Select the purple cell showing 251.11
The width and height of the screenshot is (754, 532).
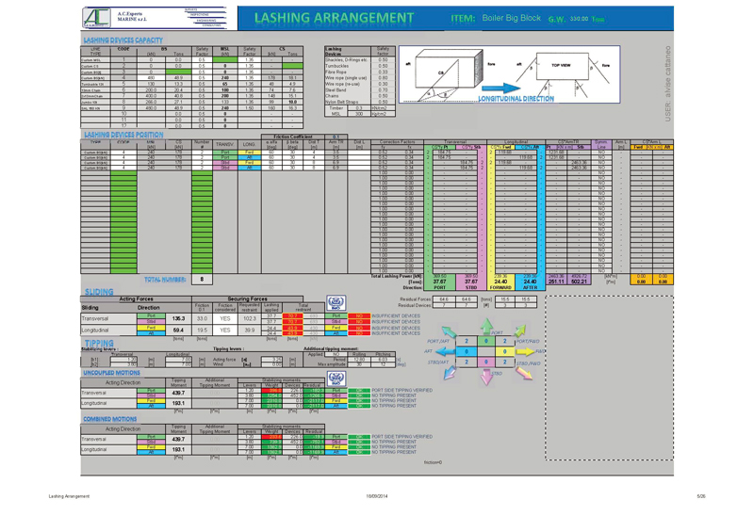[556, 282]
